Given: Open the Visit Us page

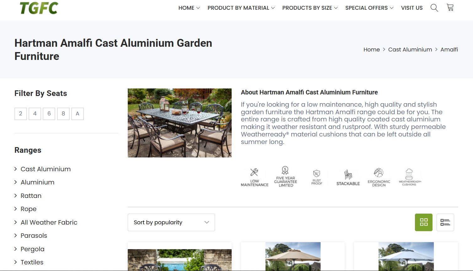Looking at the screenshot, I should tap(412, 8).
